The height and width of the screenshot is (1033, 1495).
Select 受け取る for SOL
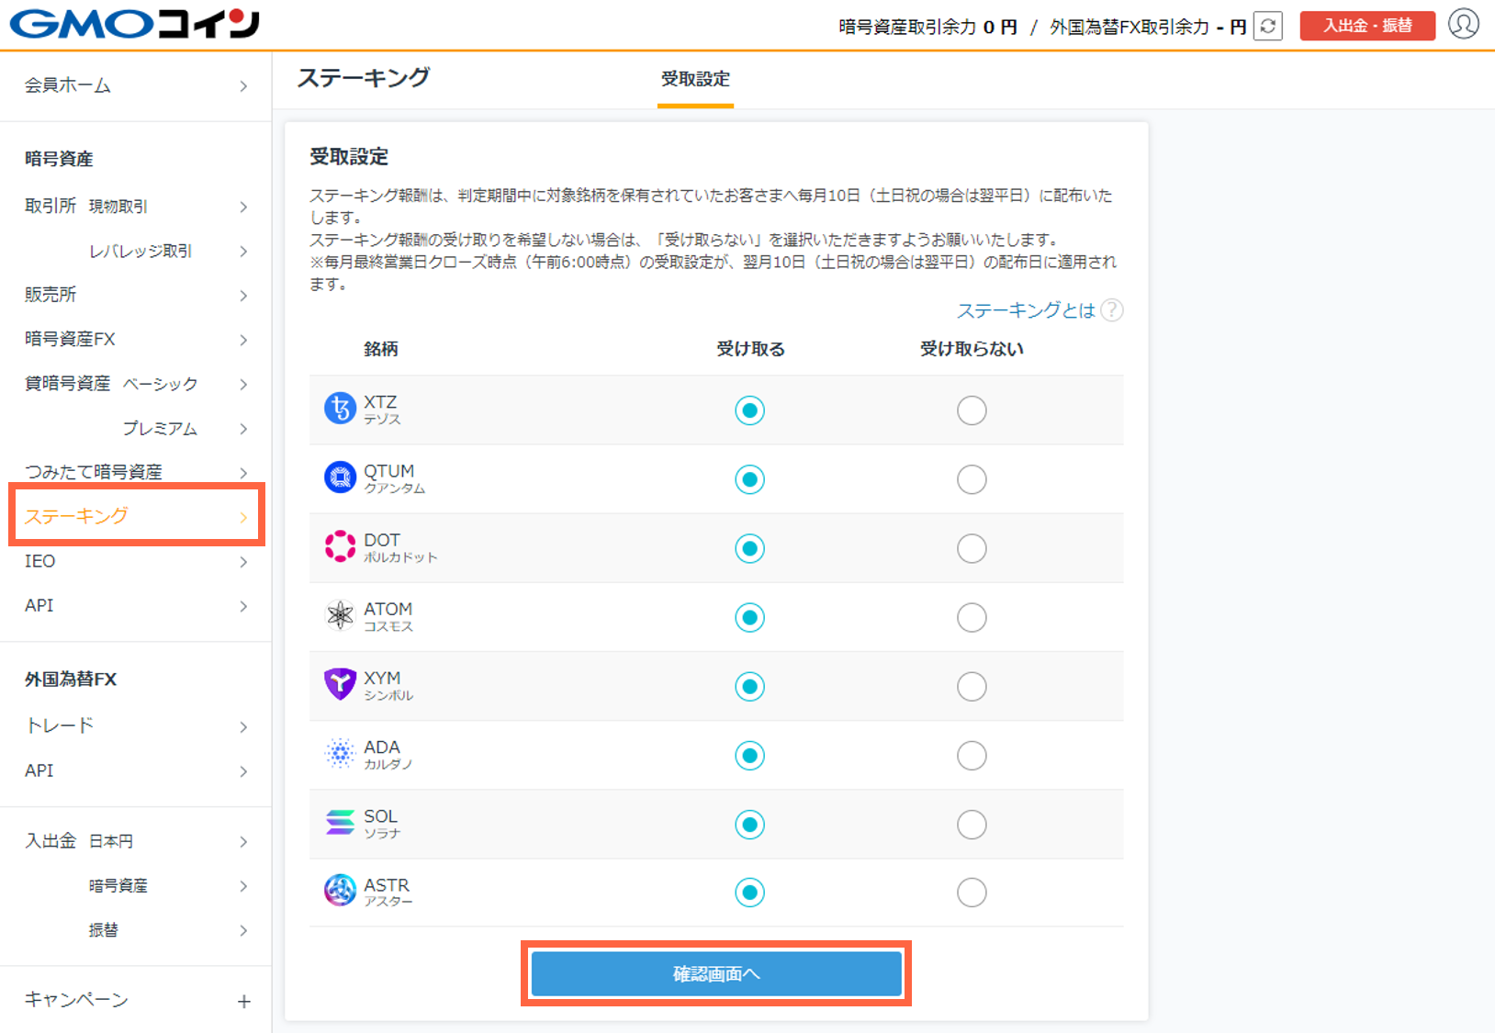coord(749,825)
